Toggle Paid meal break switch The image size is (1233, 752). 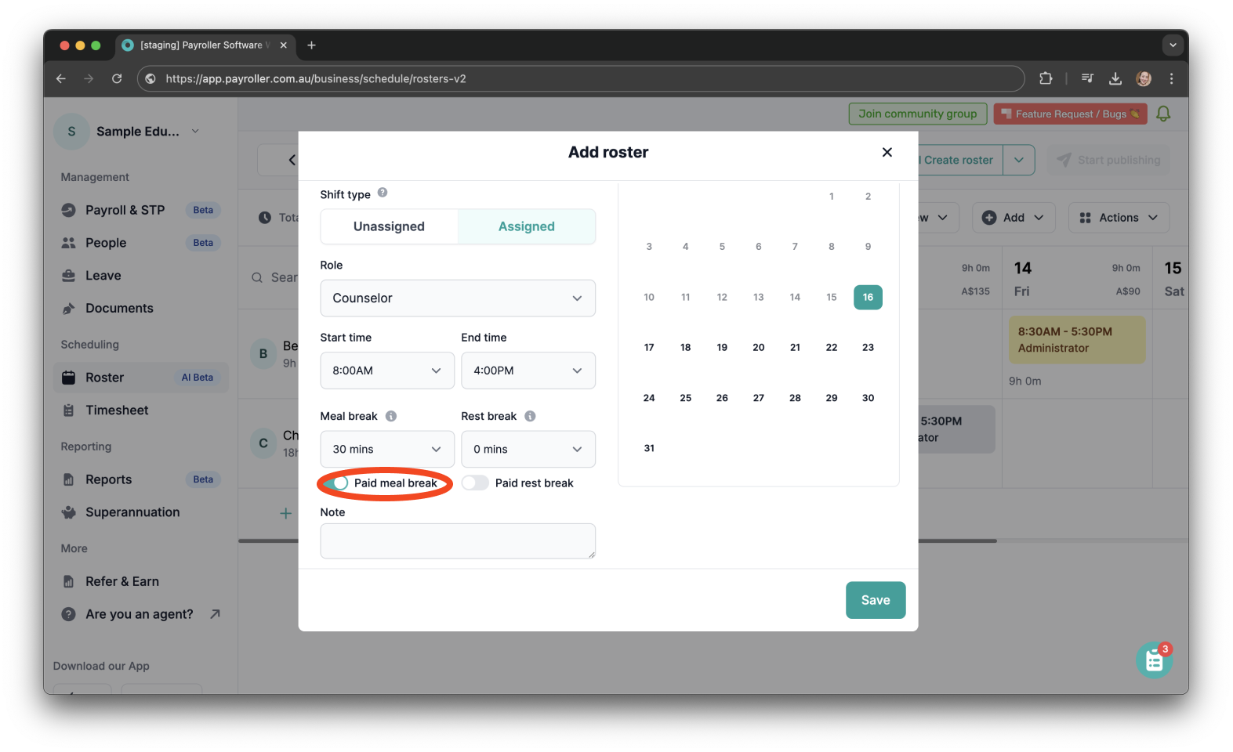335,483
